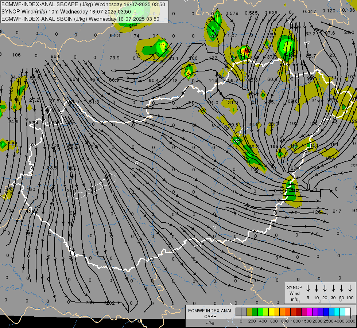Screen dimensions: 357x328
Task: Click the 50 m/s wind arrow in legend
Action: point(342,288)
